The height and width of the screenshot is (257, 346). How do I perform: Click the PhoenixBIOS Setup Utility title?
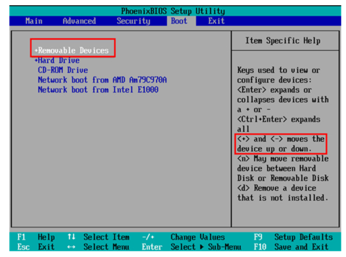[173, 11]
